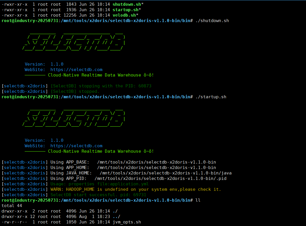Click second 'Cloud-Native Realtime Data Warehouse' tagline
This screenshot has width=306, height=226.
(95, 151)
